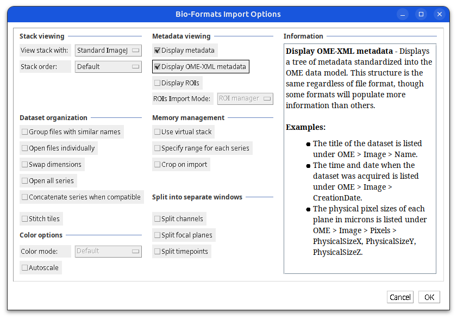Enable Group files with similar names
Viewport: 457px width, 319px height.
click(25, 132)
